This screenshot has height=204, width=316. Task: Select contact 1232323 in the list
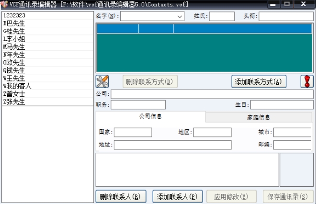(x=47, y=15)
